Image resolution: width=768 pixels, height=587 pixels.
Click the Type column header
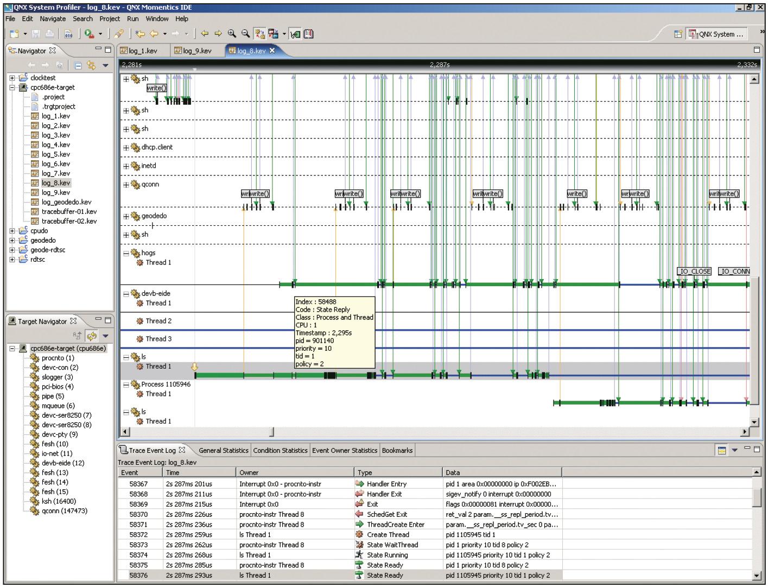coord(398,472)
